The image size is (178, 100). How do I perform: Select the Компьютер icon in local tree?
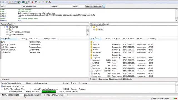pos(7,27)
